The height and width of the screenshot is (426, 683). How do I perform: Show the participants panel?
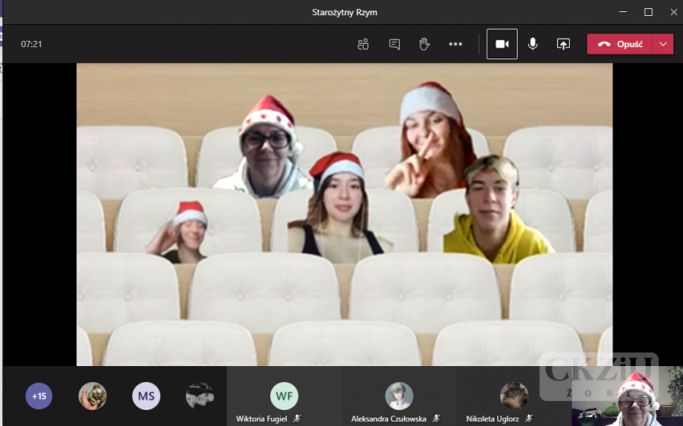point(363,44)
